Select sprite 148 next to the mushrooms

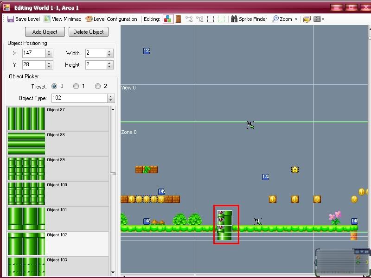tap(147, 221)
